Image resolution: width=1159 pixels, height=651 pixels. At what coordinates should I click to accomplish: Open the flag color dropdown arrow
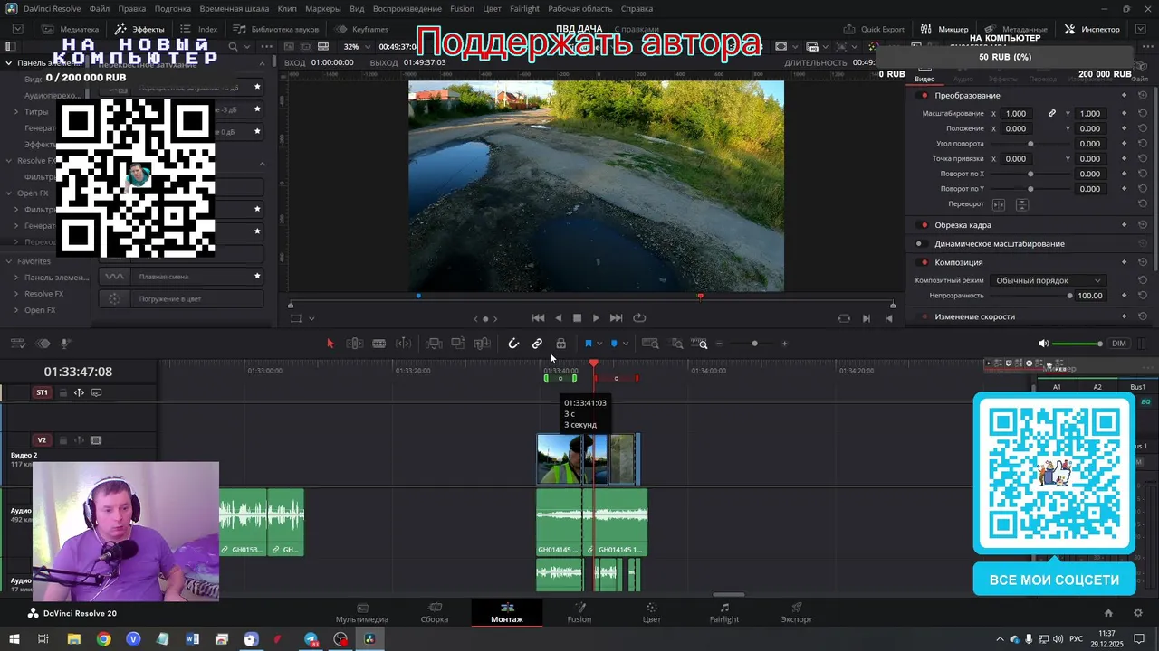[x=599, y=344]
